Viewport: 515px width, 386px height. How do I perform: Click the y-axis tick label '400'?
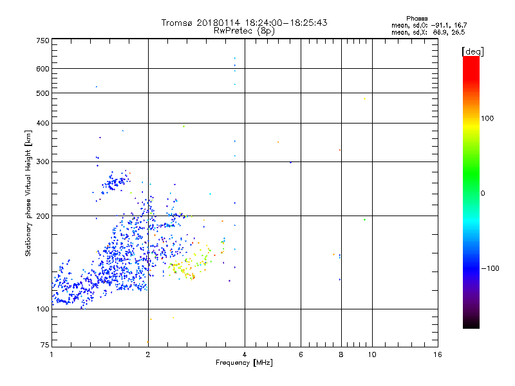pyautogui.click(x=42, y=124)
